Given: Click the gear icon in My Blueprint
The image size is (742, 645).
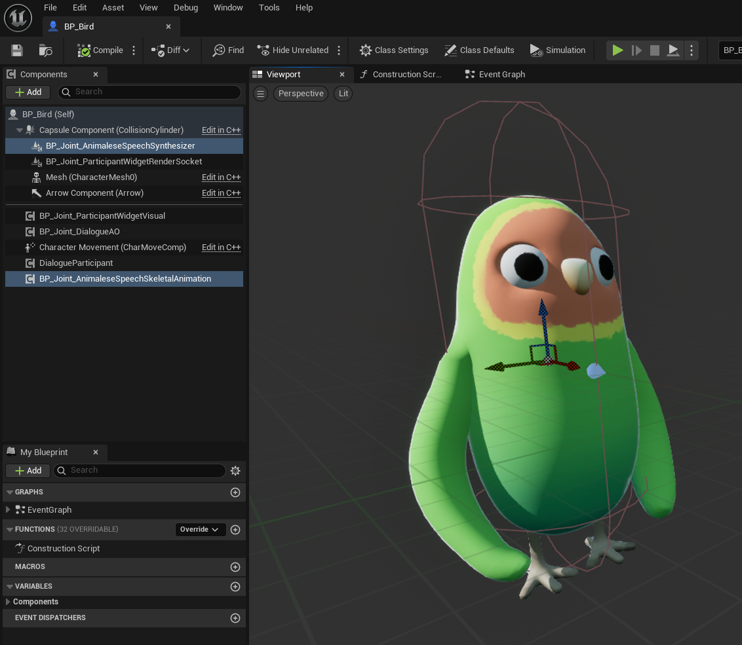Looking at the screenshot, I should [x=236, y=471].
